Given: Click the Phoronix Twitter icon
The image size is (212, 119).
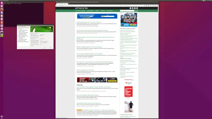Looking at the screenshot, I should pos(133,8).
